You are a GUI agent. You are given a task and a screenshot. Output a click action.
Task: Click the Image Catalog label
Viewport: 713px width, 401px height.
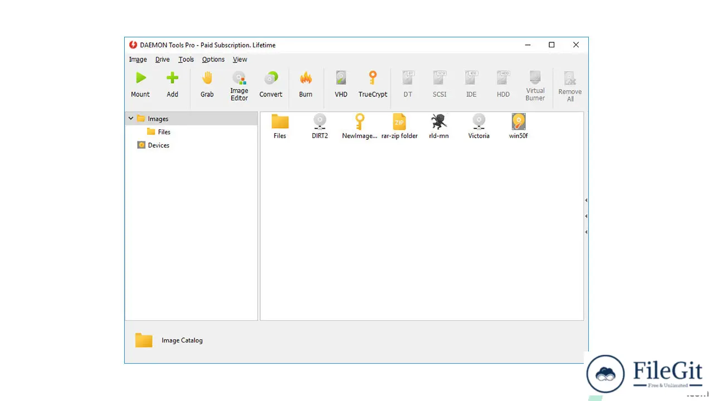click(182, 340)
